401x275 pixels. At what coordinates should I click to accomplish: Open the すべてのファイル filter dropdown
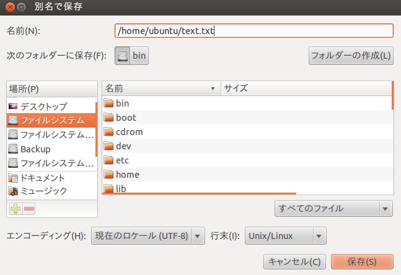[333, 209]
